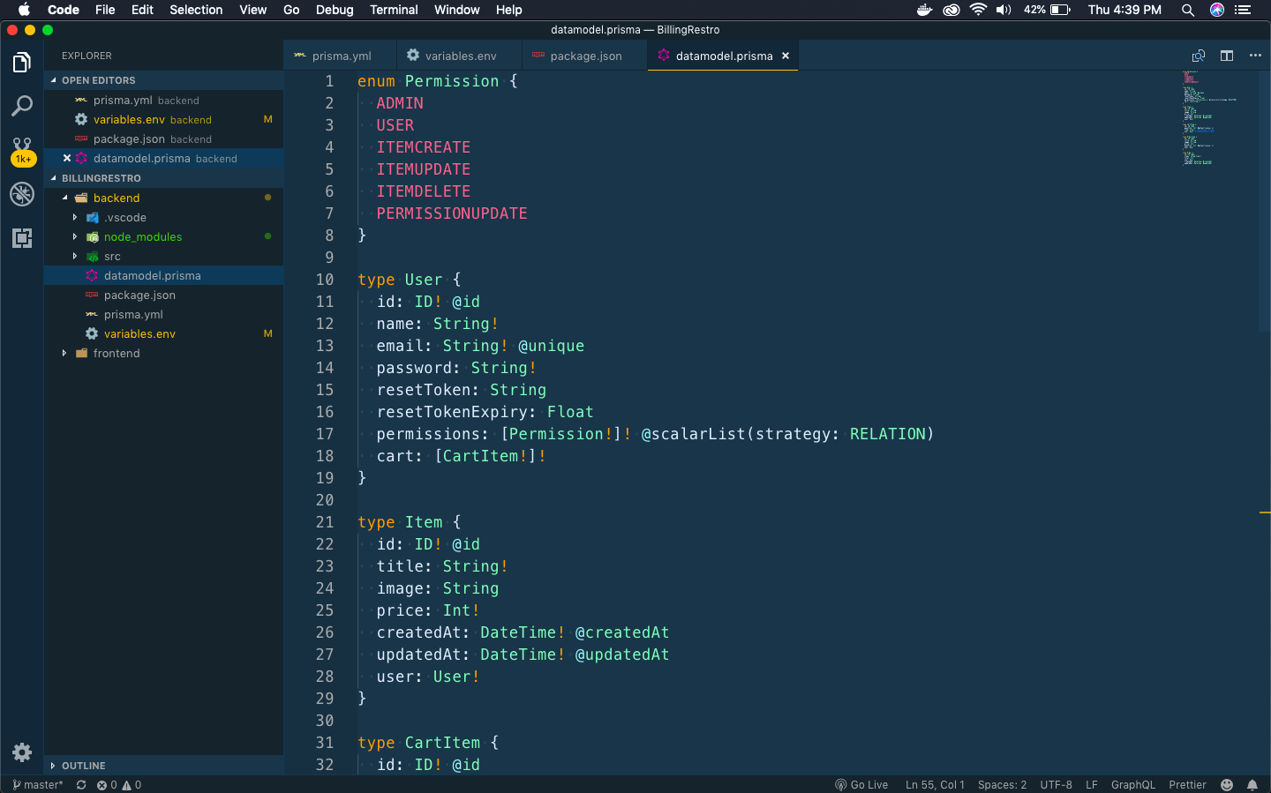Click the PERMISSIONUPDATE enum value
Screen dimensions: 1271x793
[x=452, y=213]
